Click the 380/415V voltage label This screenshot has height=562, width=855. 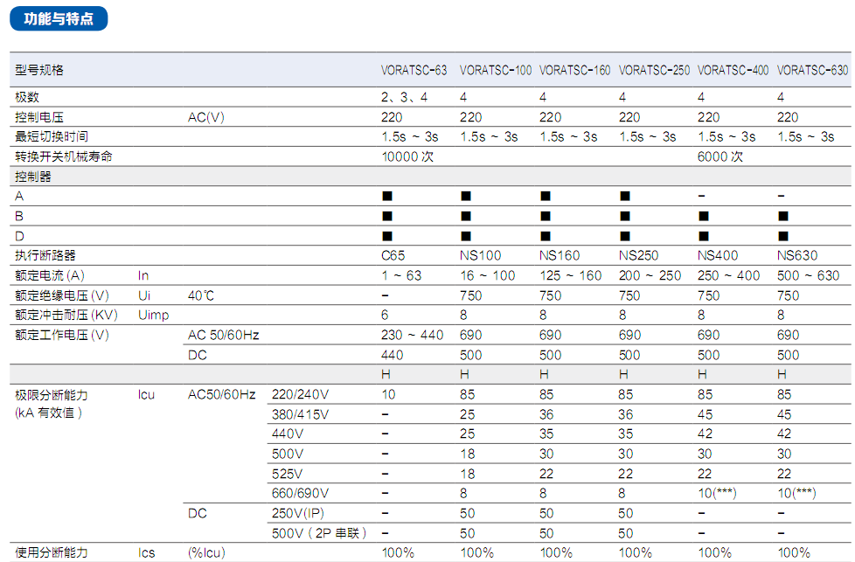301,414
